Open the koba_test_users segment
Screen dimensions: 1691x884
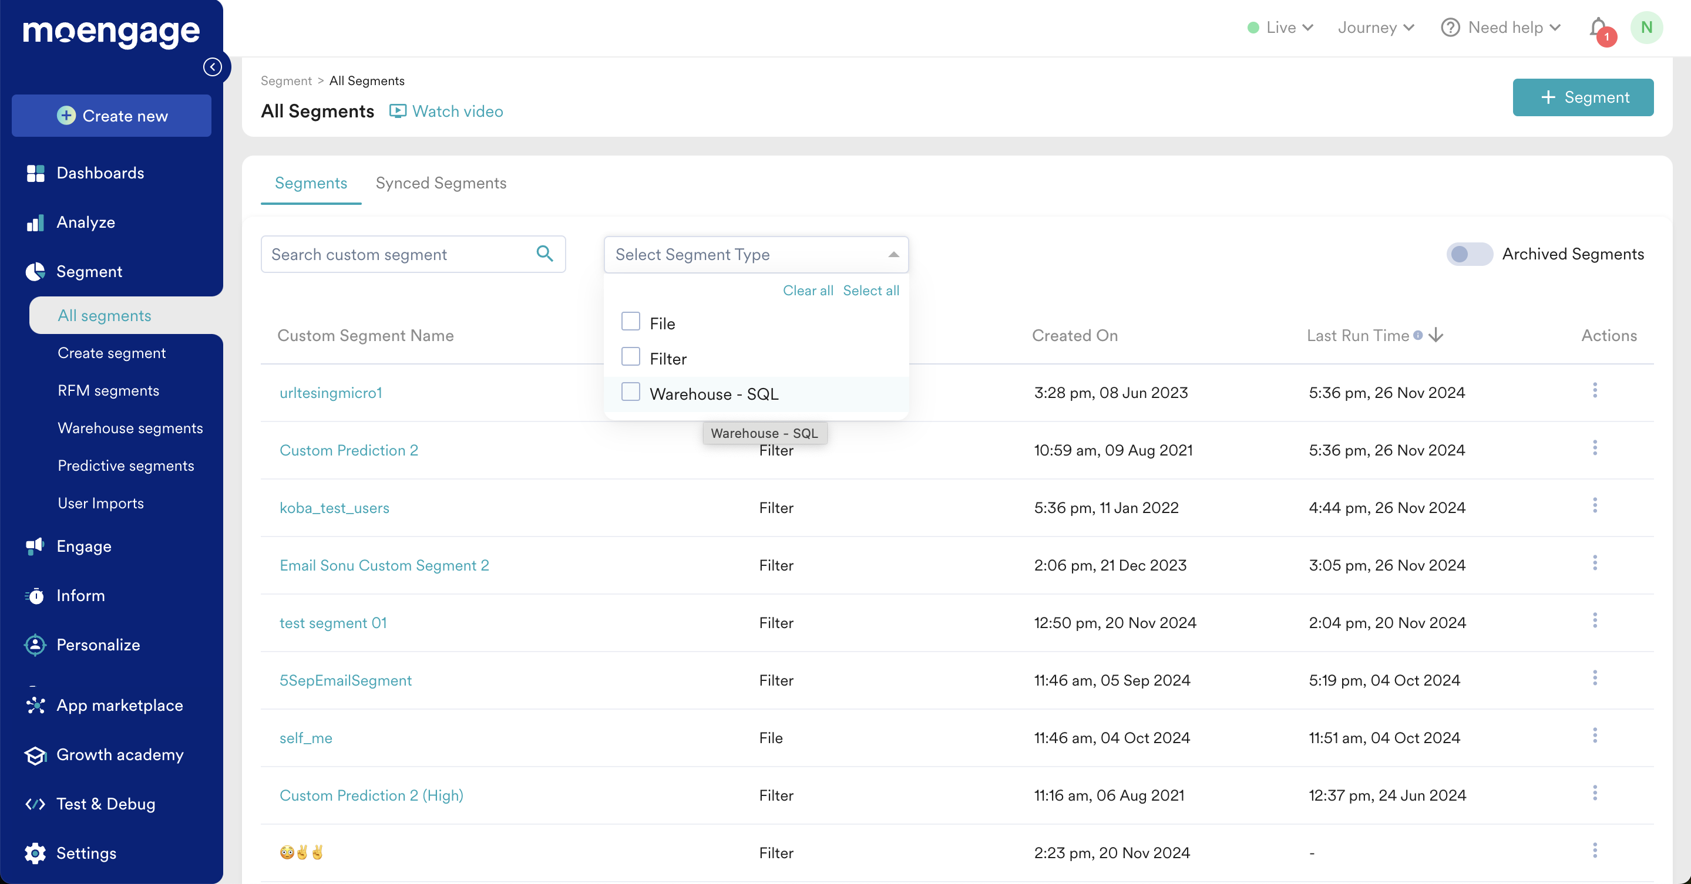334,508
